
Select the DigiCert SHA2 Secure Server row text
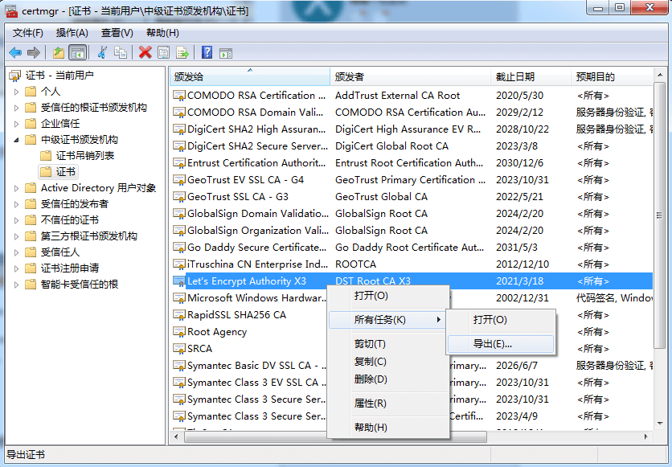257,146
